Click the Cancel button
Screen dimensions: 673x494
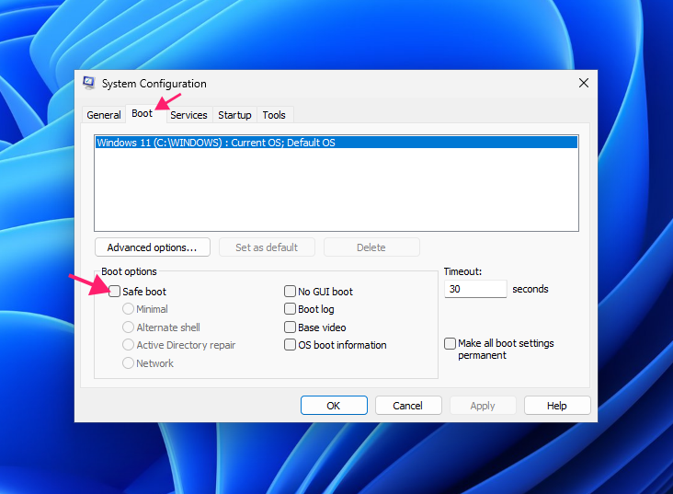pyautogui.click(x=408, y=406)
